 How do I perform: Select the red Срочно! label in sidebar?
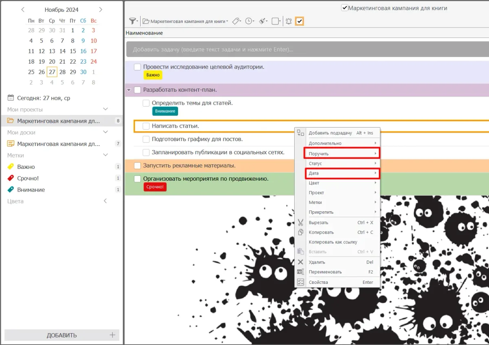point(28,178)
